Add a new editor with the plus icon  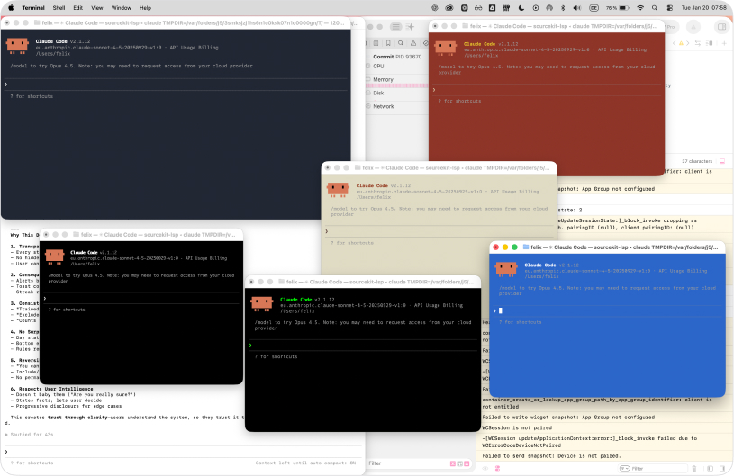click(x=724, y=43)
